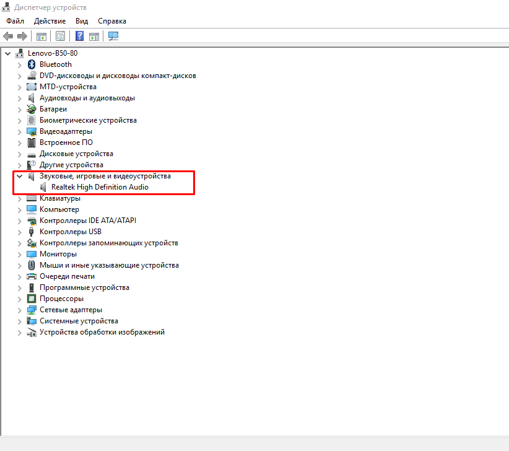The height and width of the screenshot is (451, 509).
Task: Expand the Контроллеры IDE ATA/ATAPI category
Action: (19, 221)
